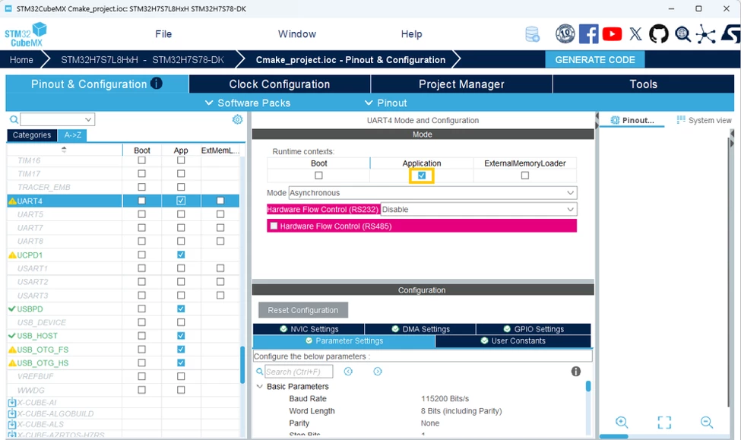The width and height of the screenshot is (741, 440).
Task: Select the UCPD1 peripheral row
Action: point(65,255)
